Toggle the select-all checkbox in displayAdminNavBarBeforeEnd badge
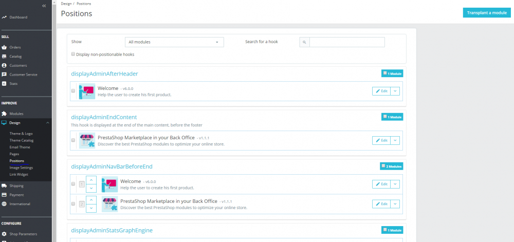The width and height of the screenshot is (514, 242). (x=383, y=165)
